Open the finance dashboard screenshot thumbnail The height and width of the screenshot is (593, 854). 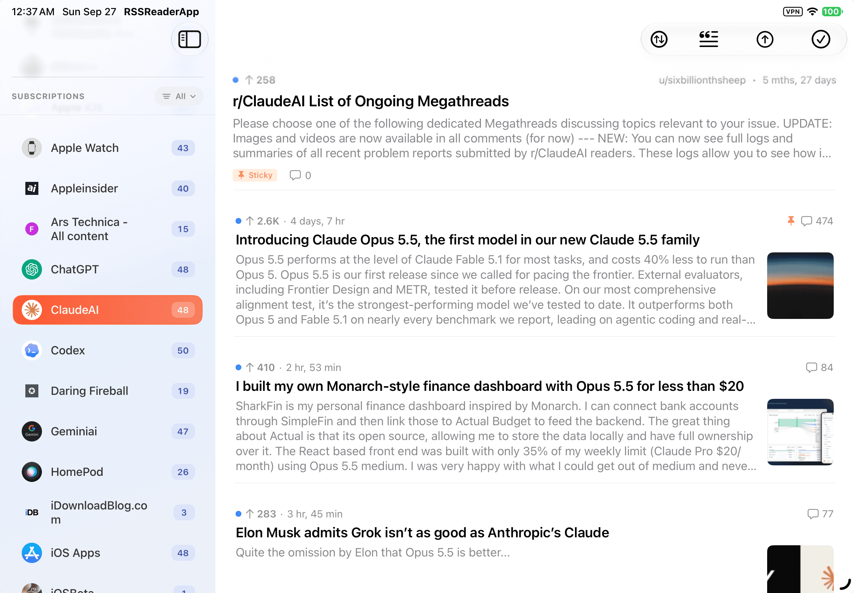coord(800,432)
